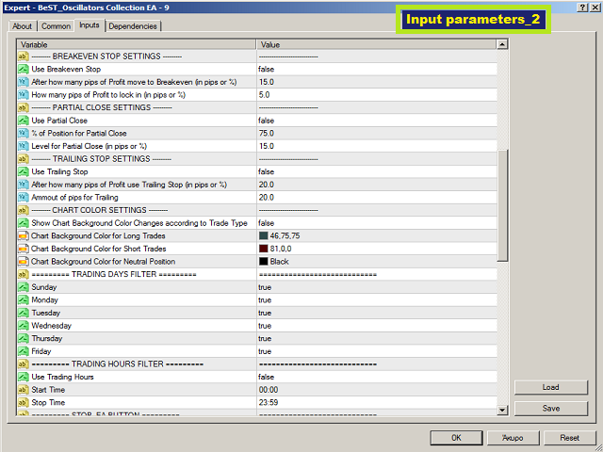
Task: Click the ab icon beside PARTIAL CLOSE SETTINGS
Action: [x=24, y=107]
